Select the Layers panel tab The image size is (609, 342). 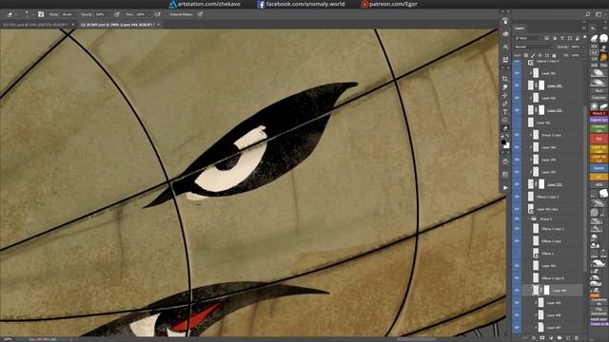click(520, 28)
